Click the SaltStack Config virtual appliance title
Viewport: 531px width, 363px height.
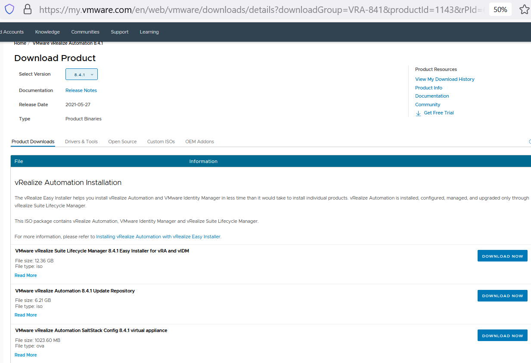[x=91, y=330]
